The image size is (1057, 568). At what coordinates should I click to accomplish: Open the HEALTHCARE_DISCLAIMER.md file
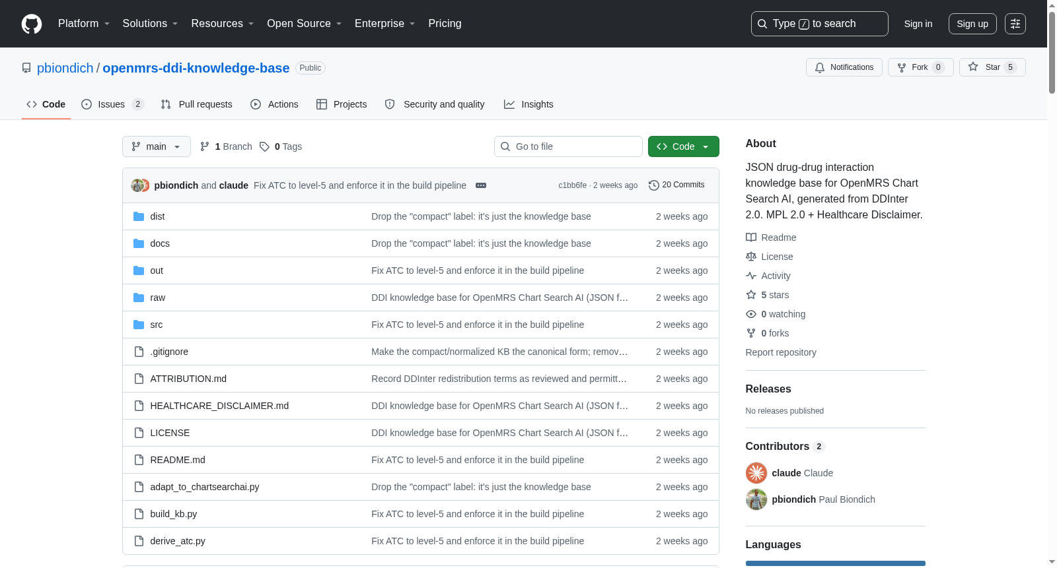(219, 406)
